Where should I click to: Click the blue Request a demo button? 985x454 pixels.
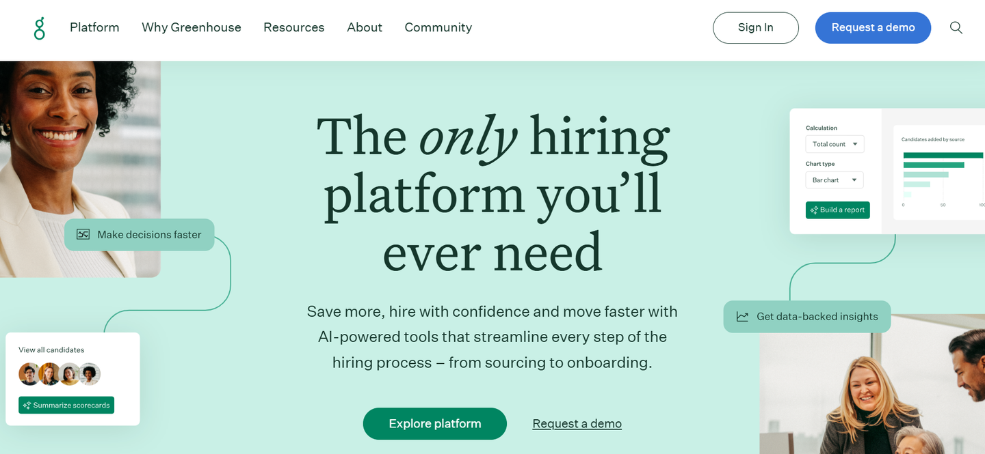(x=873, y=28)
